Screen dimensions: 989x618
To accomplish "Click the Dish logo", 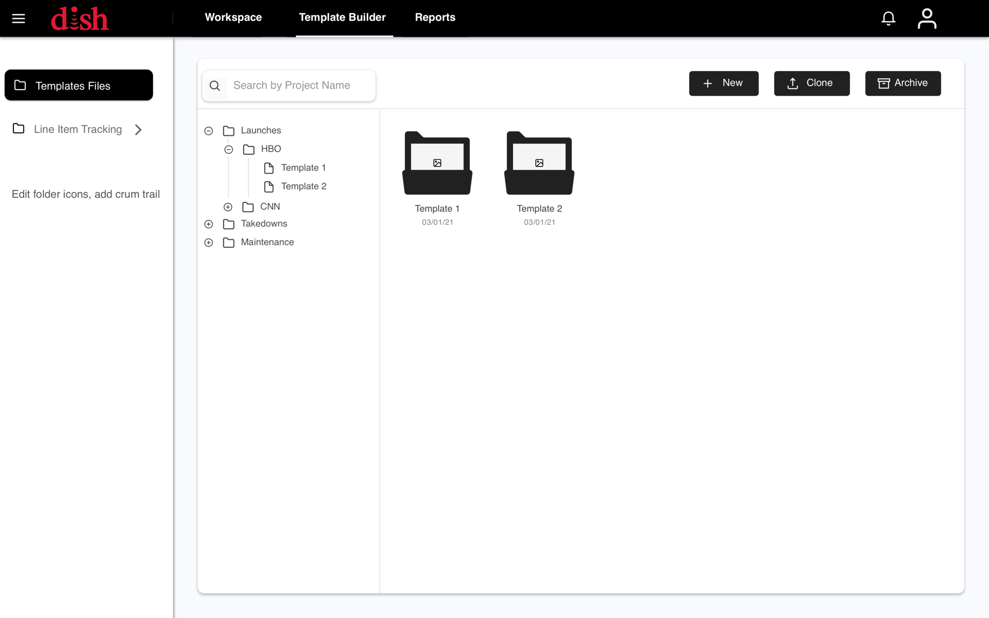I will tap(80, 19).
